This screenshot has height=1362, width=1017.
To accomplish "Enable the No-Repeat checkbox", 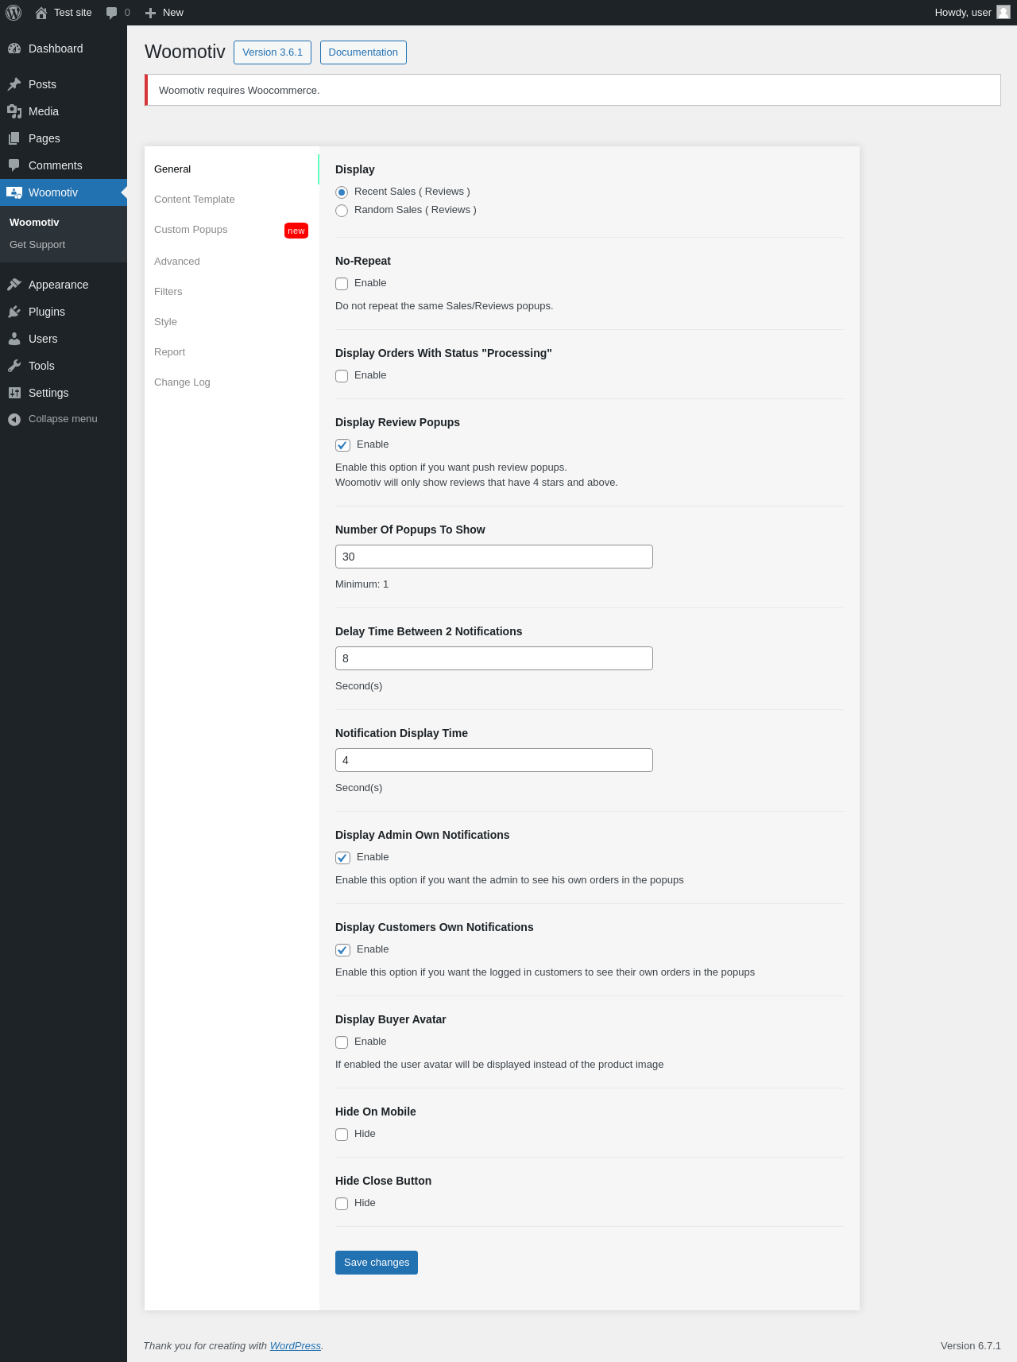I will (342, 284).
